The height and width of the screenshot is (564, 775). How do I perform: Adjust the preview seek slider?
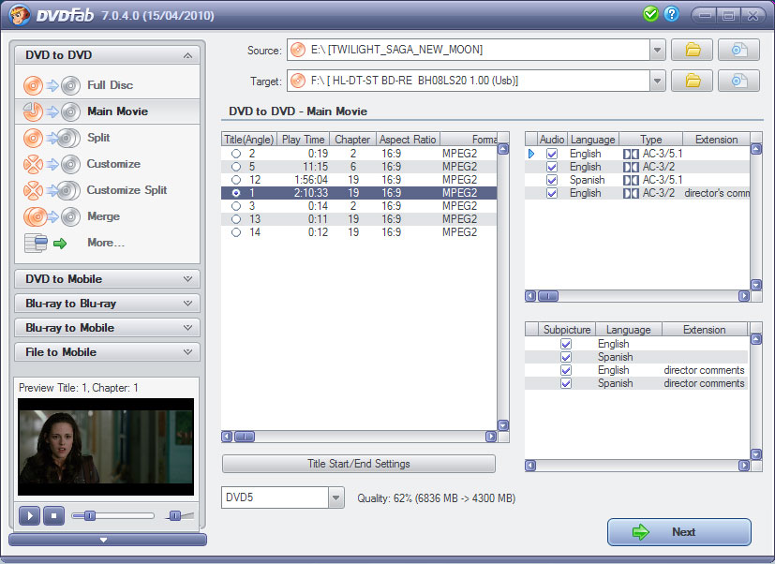(x=90, y=515)
